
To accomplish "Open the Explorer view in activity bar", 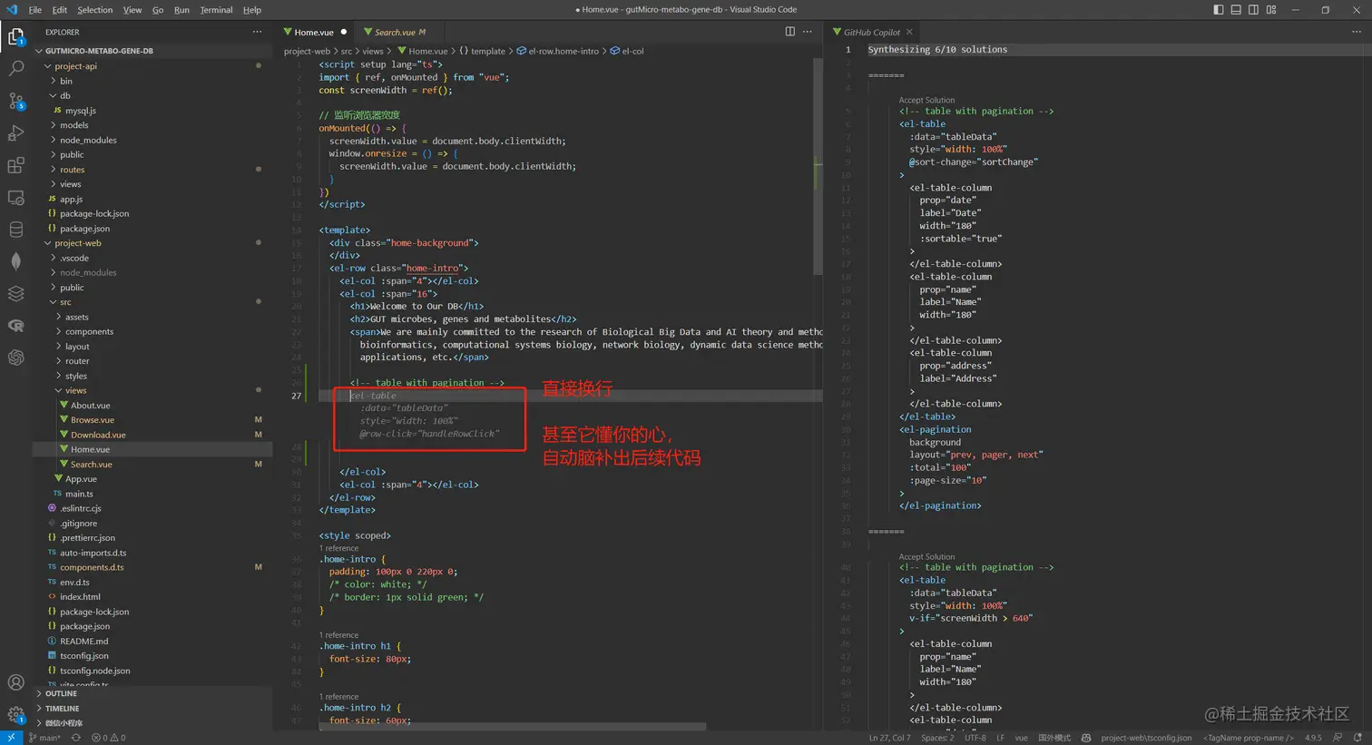I will [x=16, y=36].
